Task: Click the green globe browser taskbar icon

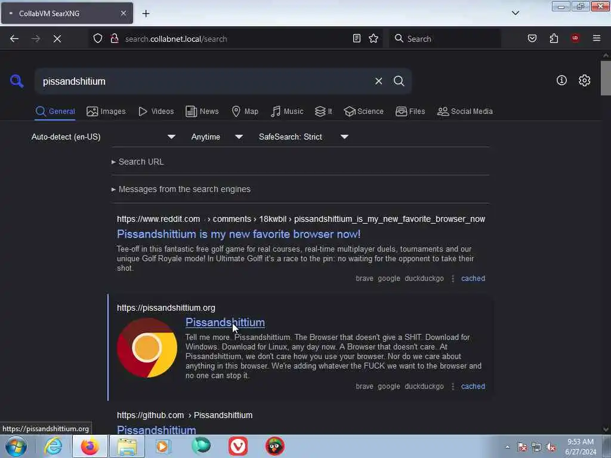Action: pos(201,445)
